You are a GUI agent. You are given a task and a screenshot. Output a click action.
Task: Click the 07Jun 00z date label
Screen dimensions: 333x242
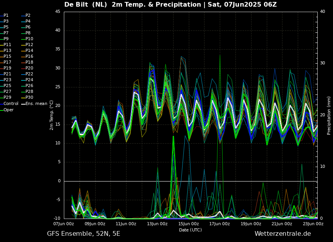tap(64, 224)
